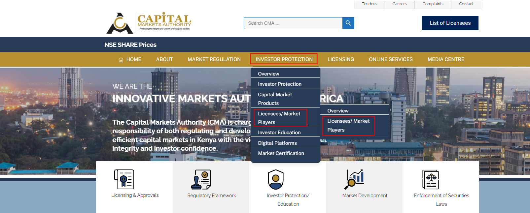Open the Market Development text link
Screen dimensions: 530x213
(x=365, y=196)
